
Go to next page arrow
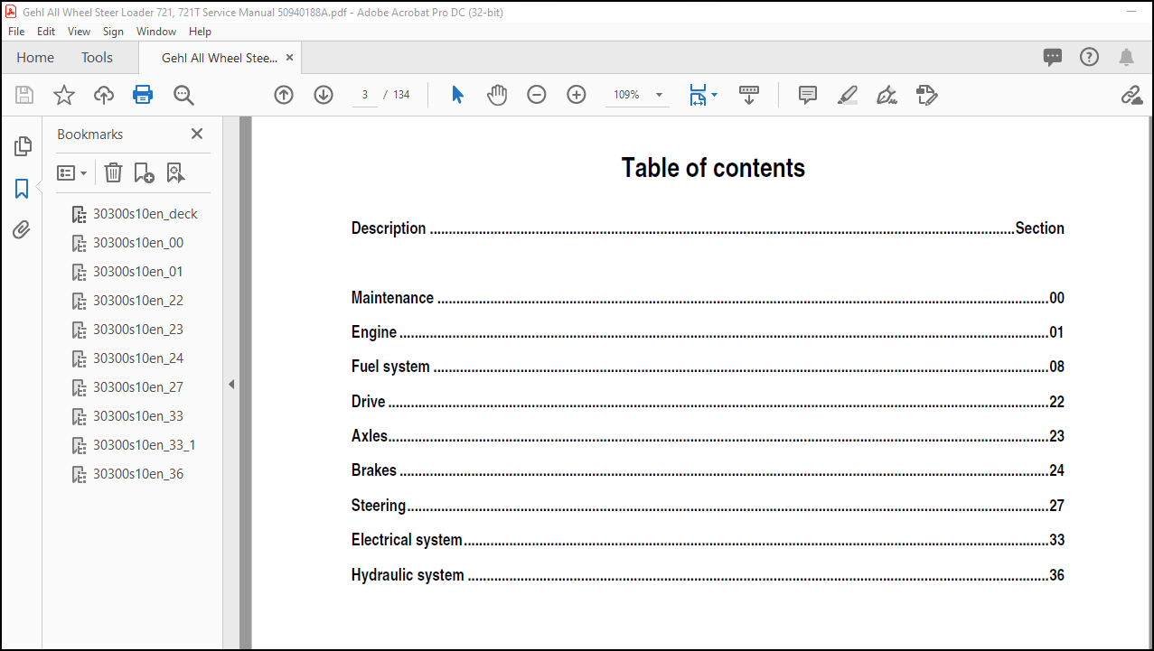pos(324,95)
